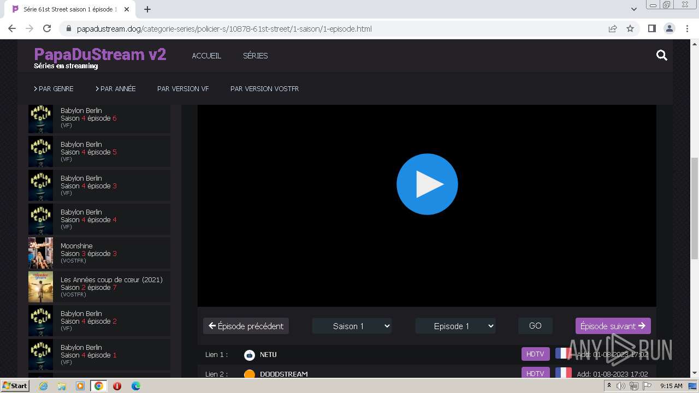Viewport: 699px width, 393px height.
Task: Open PAR VERSION VF
Action: [183, 88]
